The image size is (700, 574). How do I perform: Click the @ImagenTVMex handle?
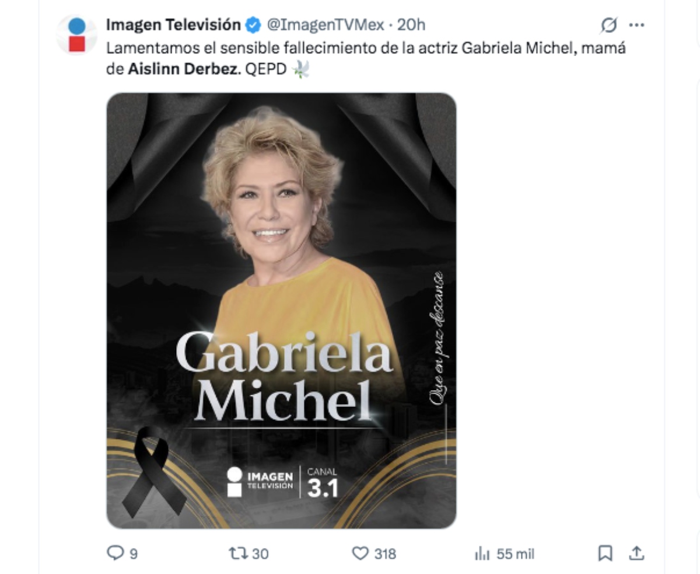(325, 25)
